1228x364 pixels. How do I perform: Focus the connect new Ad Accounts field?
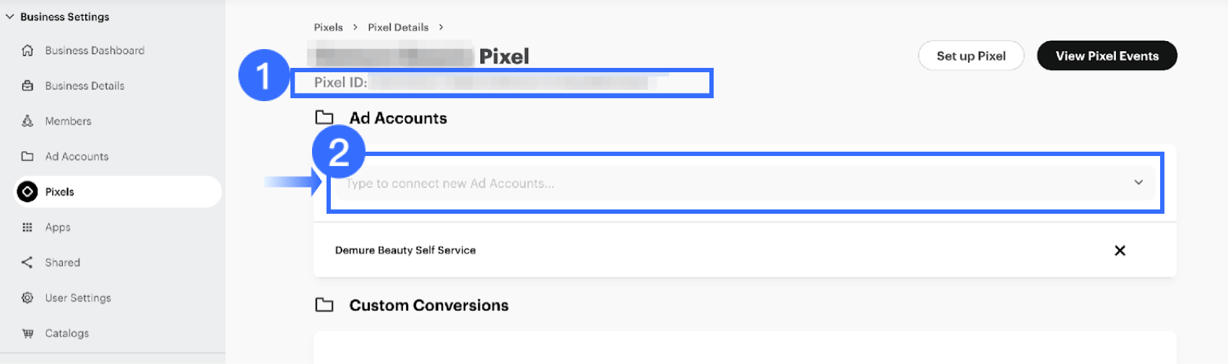[x=650, y=183]
